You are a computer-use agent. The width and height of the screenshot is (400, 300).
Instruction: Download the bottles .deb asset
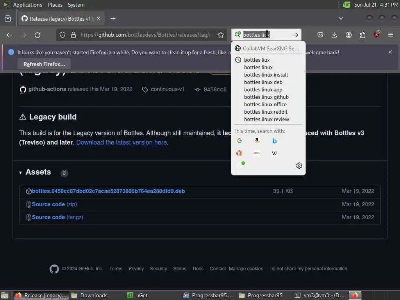[109, 191]
